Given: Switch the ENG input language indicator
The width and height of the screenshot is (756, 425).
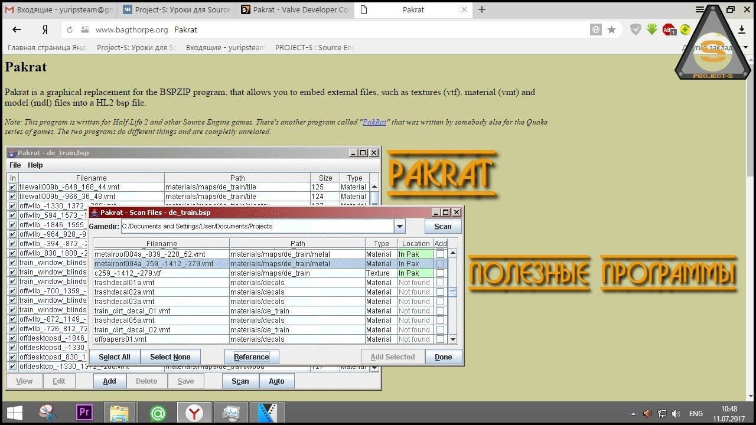Looking at the screenshot, I should pyautogui.click(x=696, y=414).
